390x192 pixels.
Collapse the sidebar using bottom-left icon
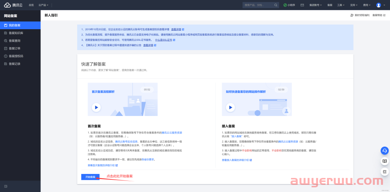(6, 186)
